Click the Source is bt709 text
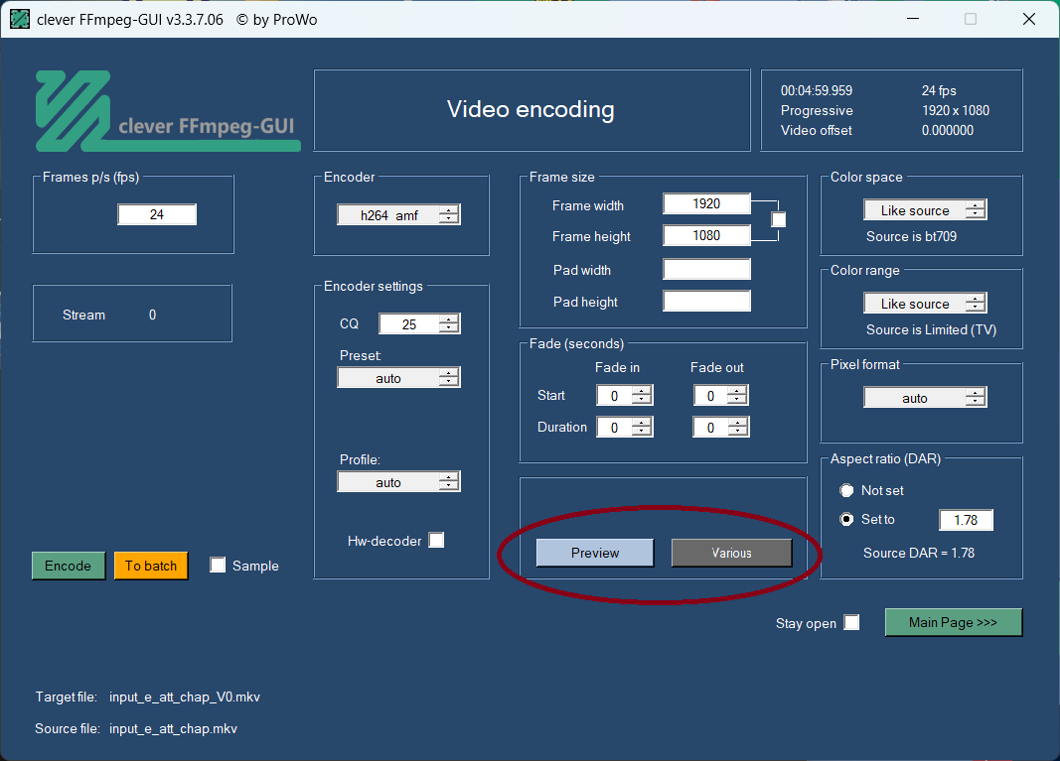Screen dimensions: 1060x761 [911, 236]
